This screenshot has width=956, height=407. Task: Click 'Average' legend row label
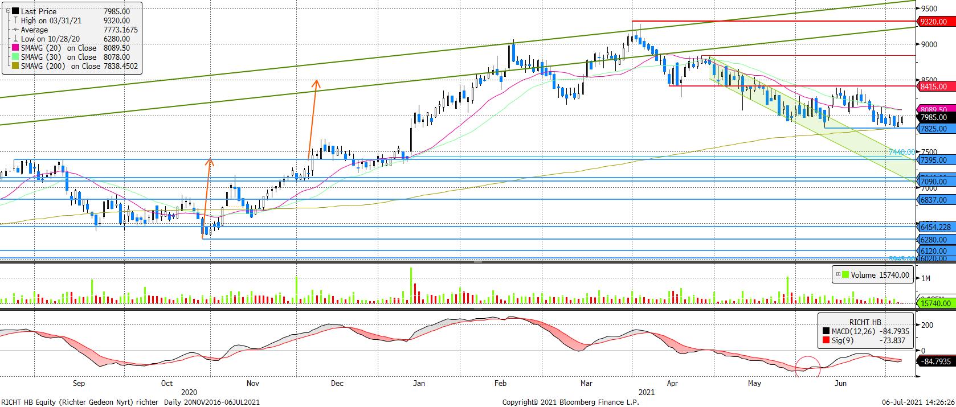(34, 30)
